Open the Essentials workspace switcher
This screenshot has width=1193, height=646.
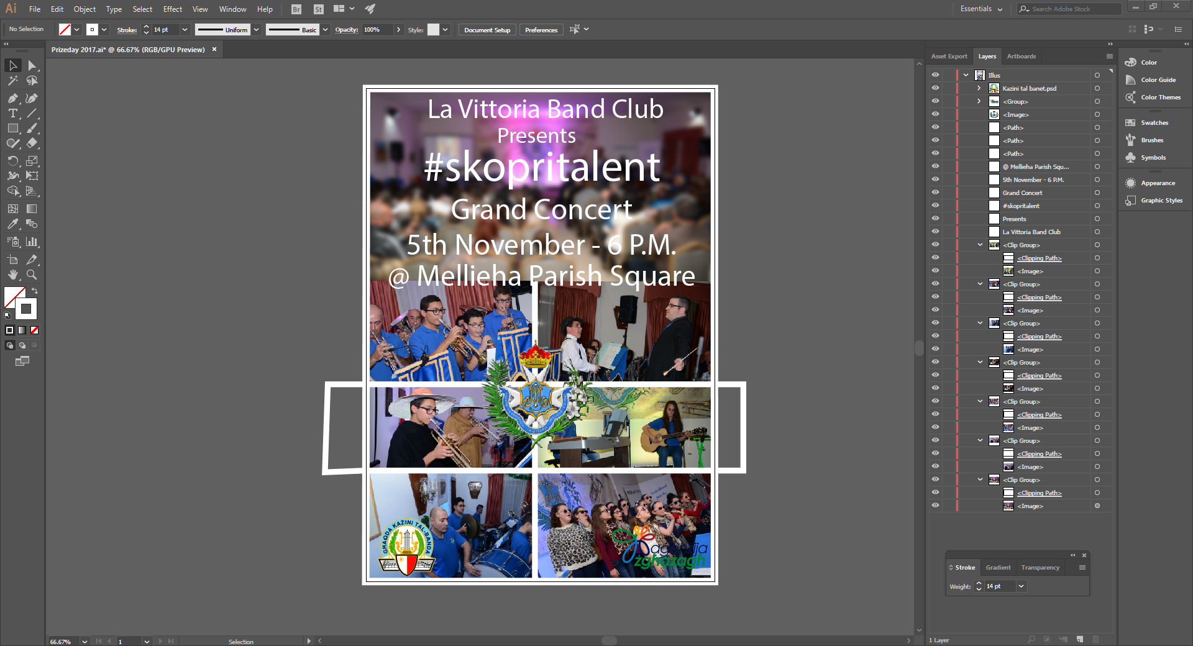tap(981, 9)
